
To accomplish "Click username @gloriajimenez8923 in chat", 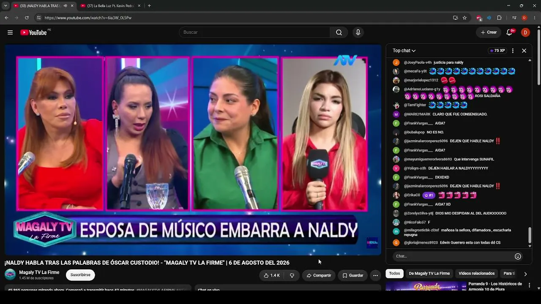I will [x=421, y=243].
